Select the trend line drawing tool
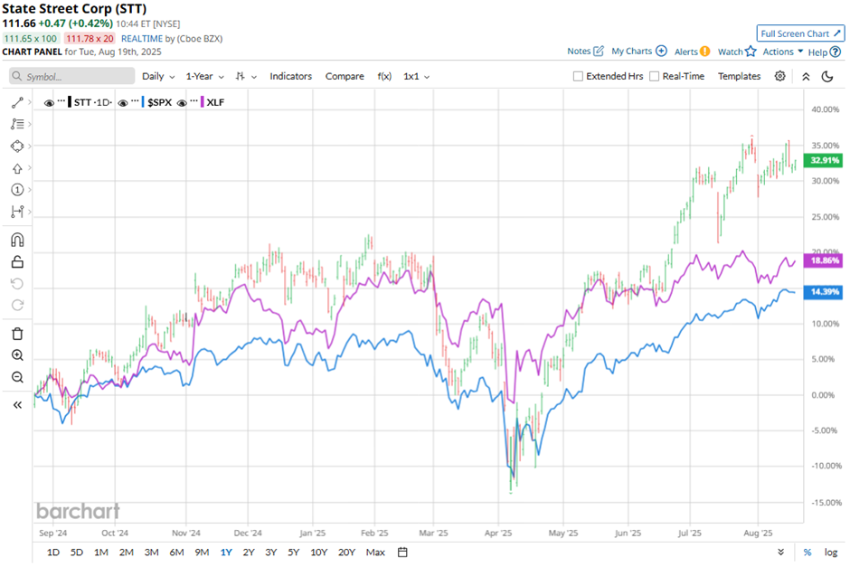The height and width of the screenshot is (567, 850). coord(17,102)
